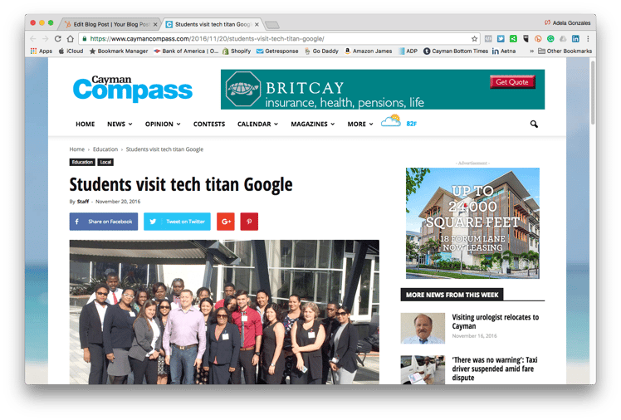Image resolution: width=621 pixels, height=420 pixels.
Task: Expand the MAGAZINES dropdown menu
Action: coord(313,125)
